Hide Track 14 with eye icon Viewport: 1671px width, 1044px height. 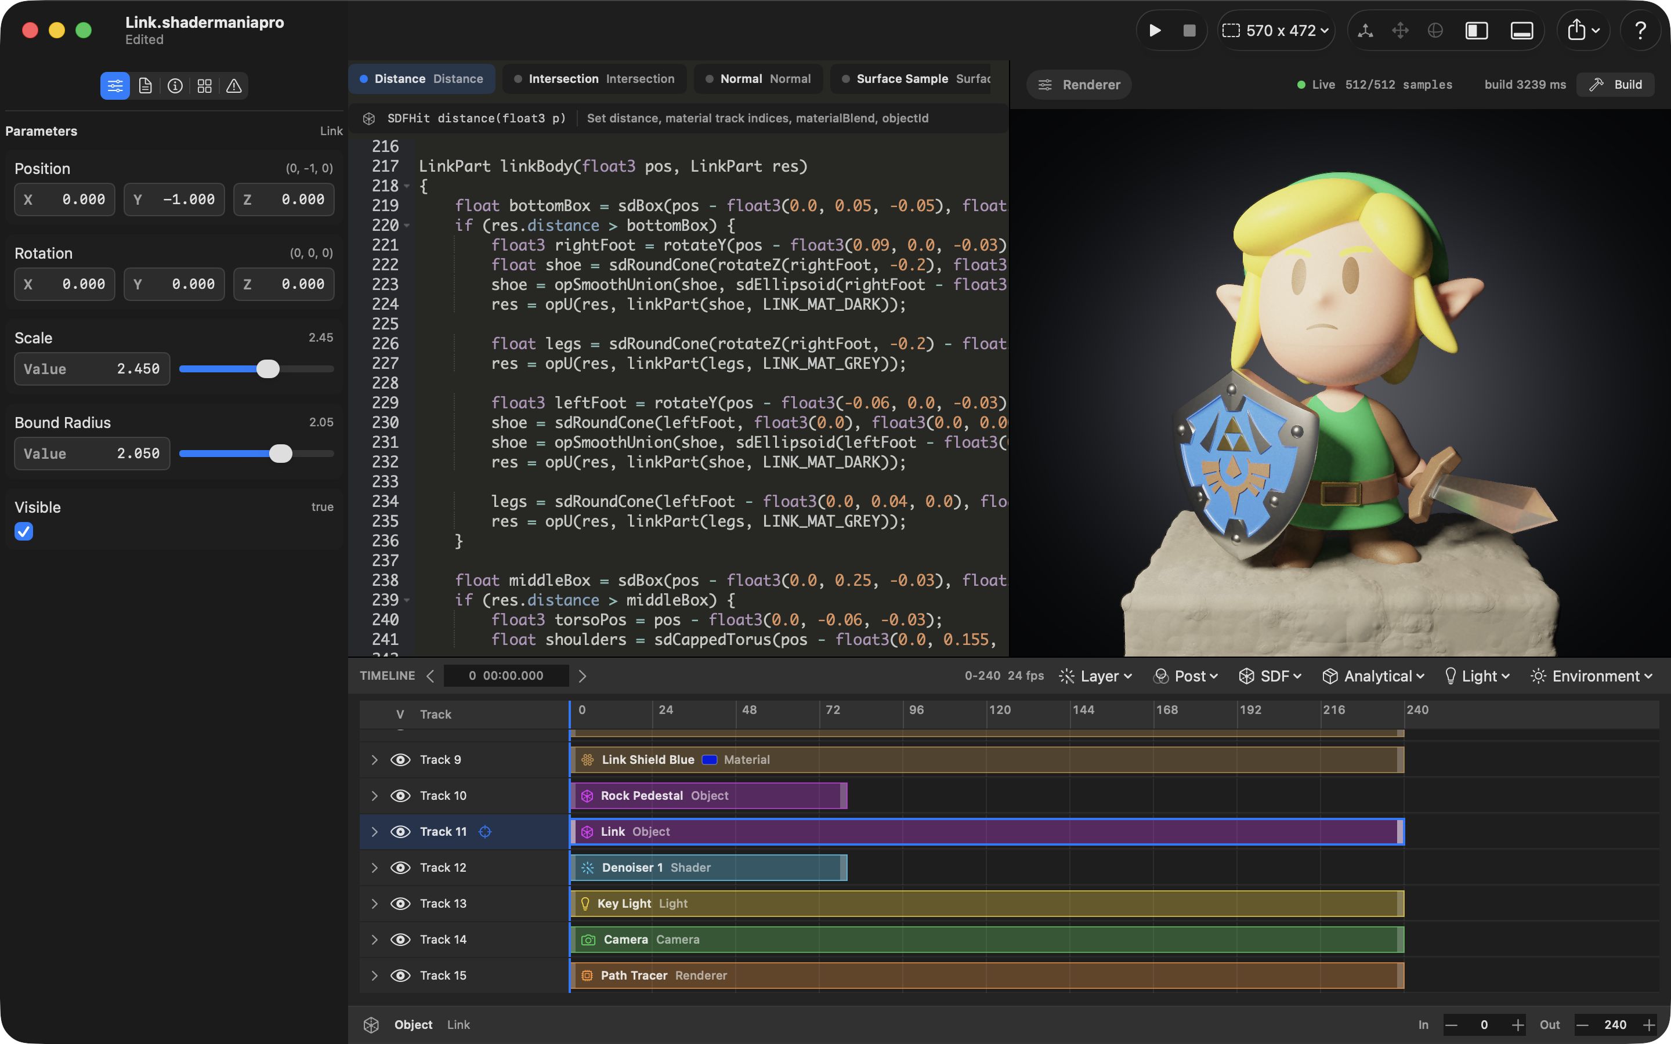pyautogui.click(x=400, y=939)
